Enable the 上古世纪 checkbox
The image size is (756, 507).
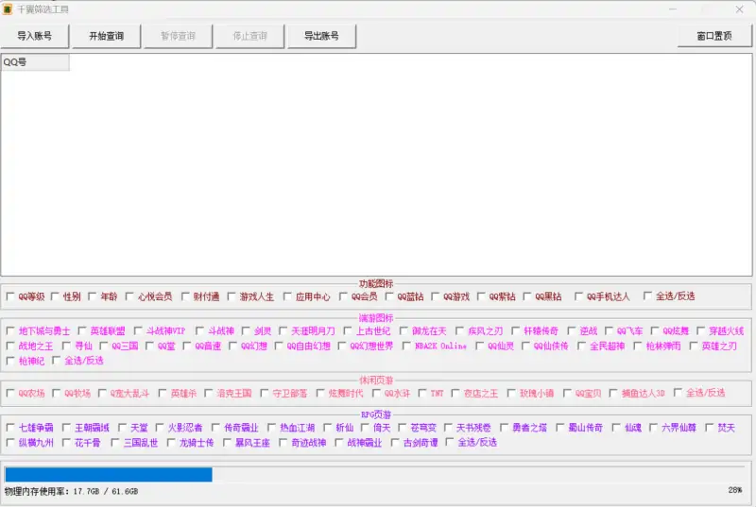(x=348, y=330)
